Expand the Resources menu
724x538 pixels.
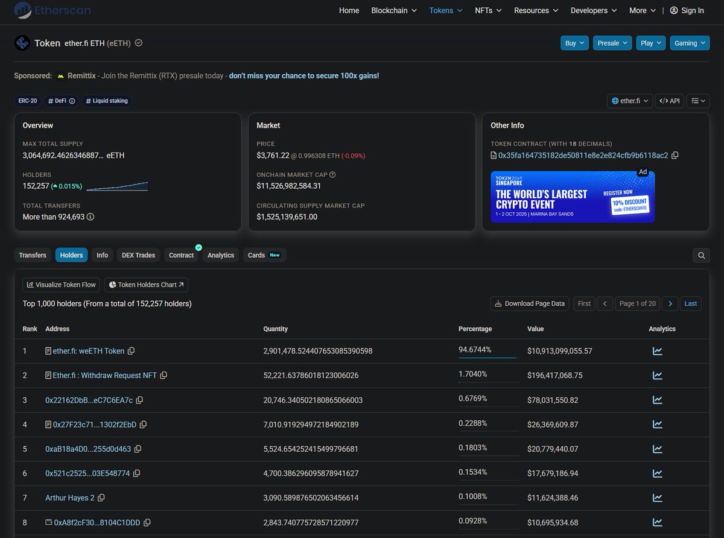[536, 10]
